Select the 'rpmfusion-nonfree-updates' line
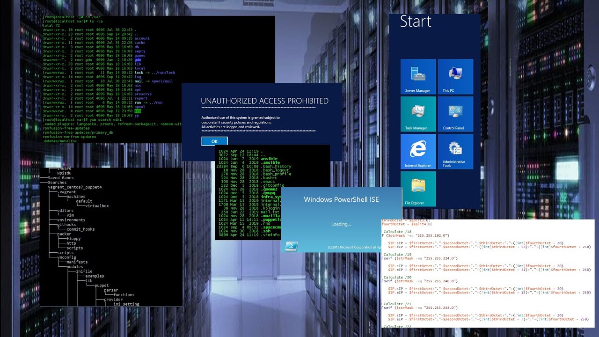Screen dimensions: 599x337 [69, 137]
